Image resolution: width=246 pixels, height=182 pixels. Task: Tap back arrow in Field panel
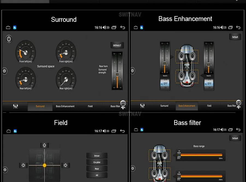[x=122, y=131]
